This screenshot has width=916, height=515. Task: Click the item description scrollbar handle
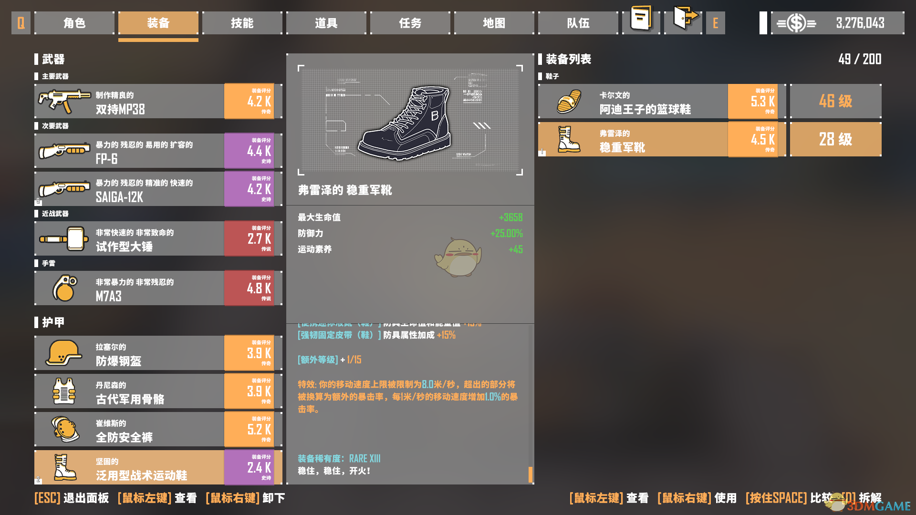(x=531, y=474)
